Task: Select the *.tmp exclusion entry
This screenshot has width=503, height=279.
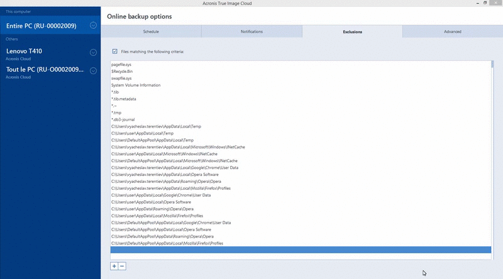Action: coord(301,113)
